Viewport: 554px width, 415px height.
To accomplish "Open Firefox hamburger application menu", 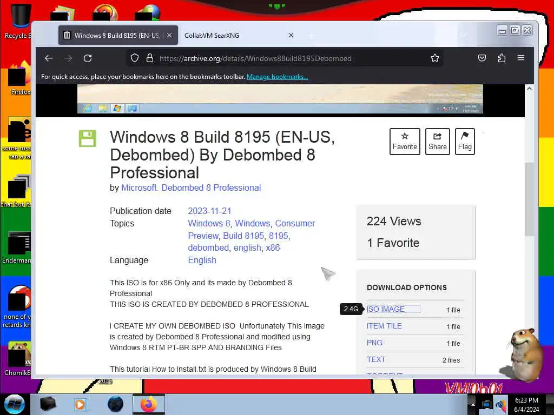I will 521,57.
